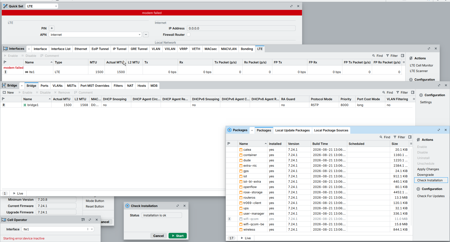Click the plus icon beside PIN

click(x=52, y=28)
